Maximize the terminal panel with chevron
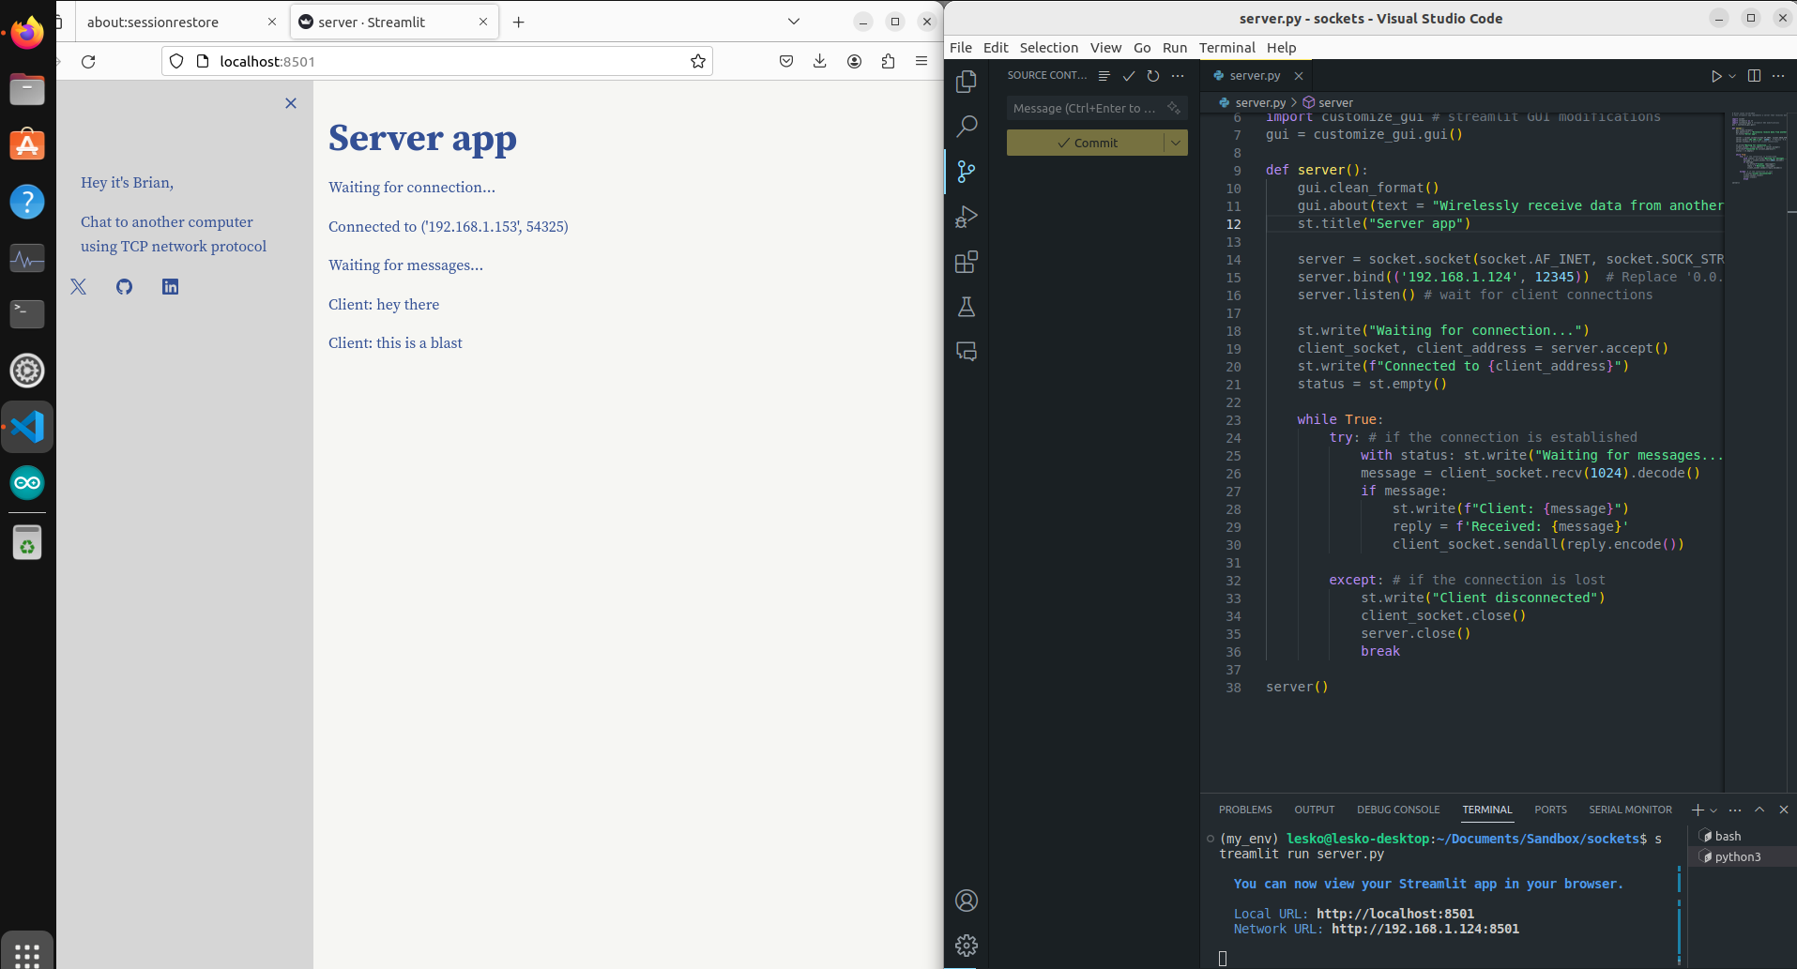The width and height of the screenshot is (1797, 969). click(1759, 810)
